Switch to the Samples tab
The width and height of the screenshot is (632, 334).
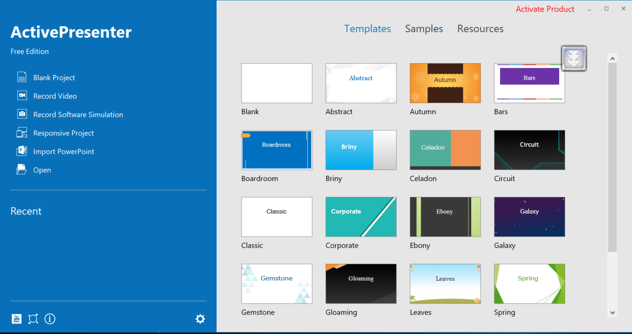click(424, 28)
